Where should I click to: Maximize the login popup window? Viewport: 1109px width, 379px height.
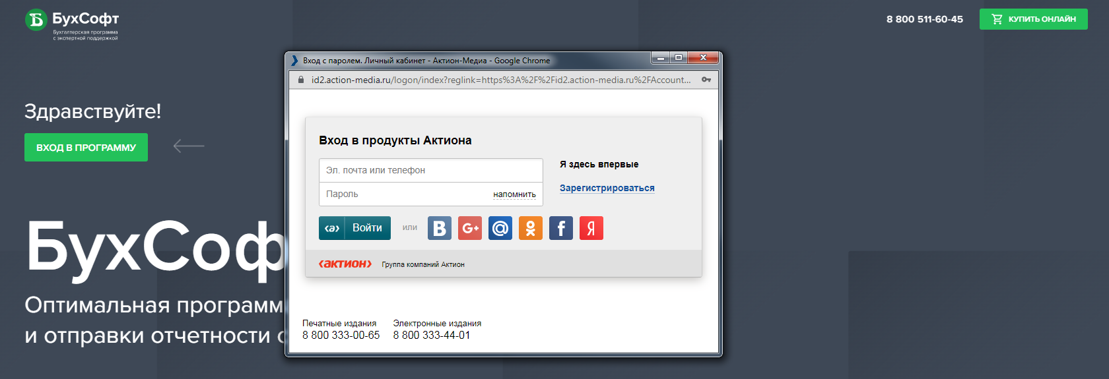point(679,57)
